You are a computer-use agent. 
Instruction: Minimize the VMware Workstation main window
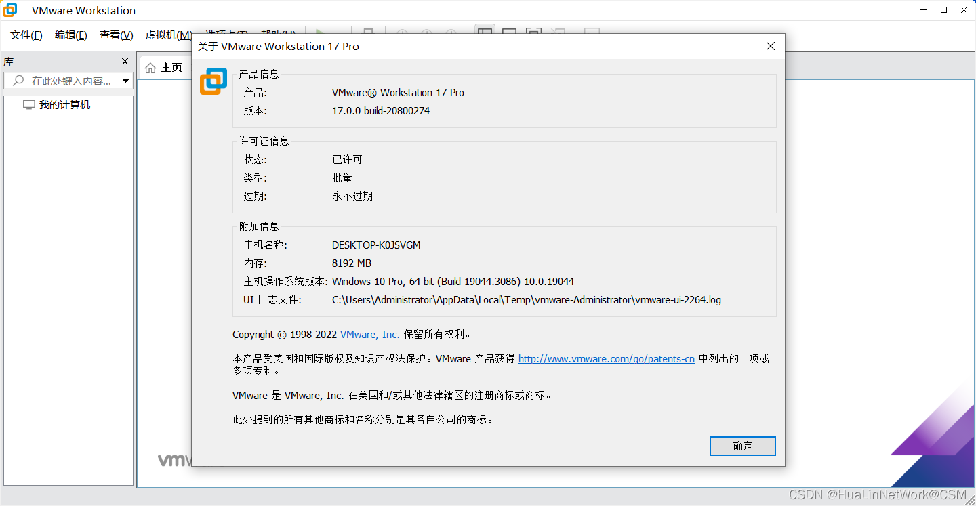point(922,10)
